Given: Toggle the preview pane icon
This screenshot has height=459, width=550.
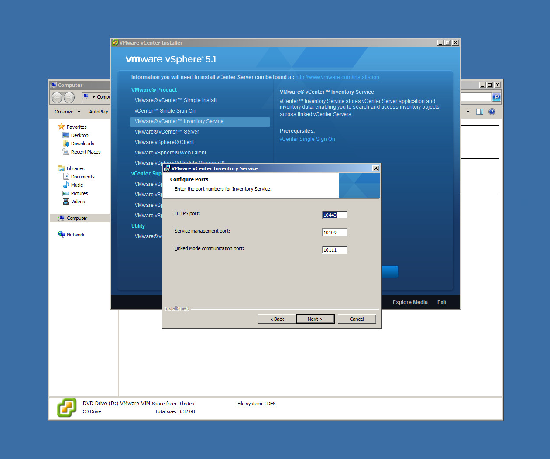Looking at the screenshot, I should pos(479,112).
